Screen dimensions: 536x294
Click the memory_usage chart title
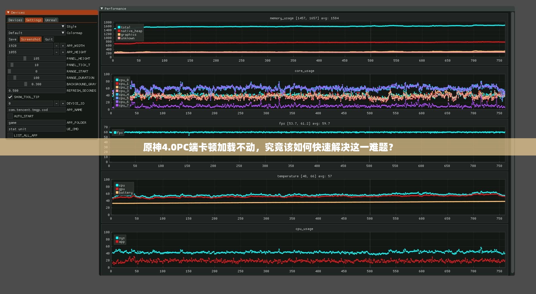[304, 18]
